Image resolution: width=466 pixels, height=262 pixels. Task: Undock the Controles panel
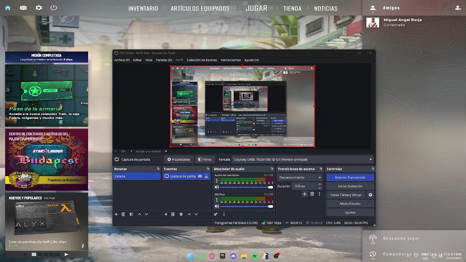(x=373, y=169)
